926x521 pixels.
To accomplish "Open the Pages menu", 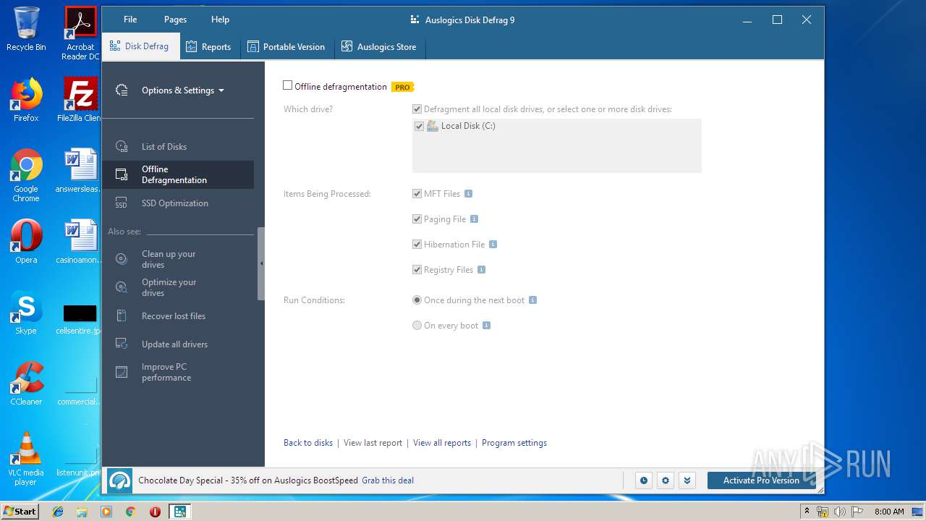I will point(175,20).
